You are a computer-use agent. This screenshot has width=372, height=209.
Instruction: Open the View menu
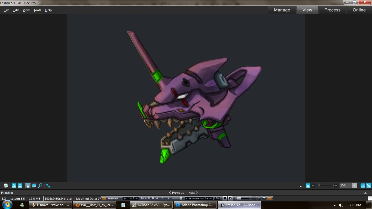point(26,10)
